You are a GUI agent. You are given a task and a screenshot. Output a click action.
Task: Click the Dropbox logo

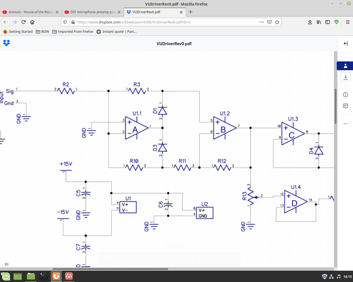[x=7, y=43]
